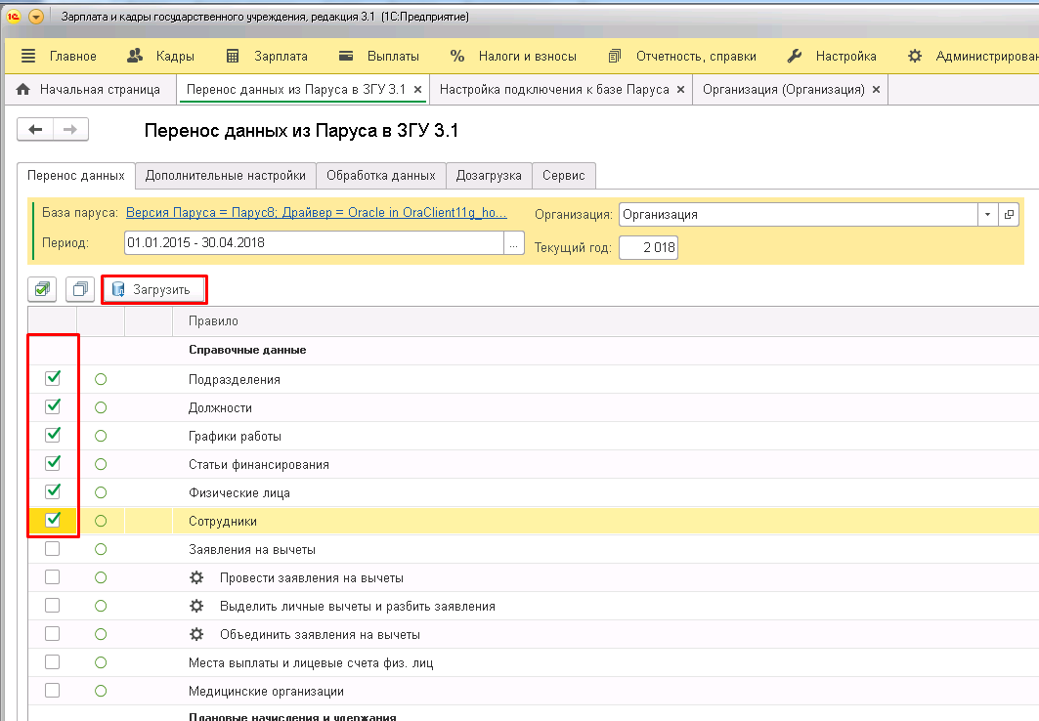Enable the Заявления на вычеты checkbox

[x=53, y=549]
